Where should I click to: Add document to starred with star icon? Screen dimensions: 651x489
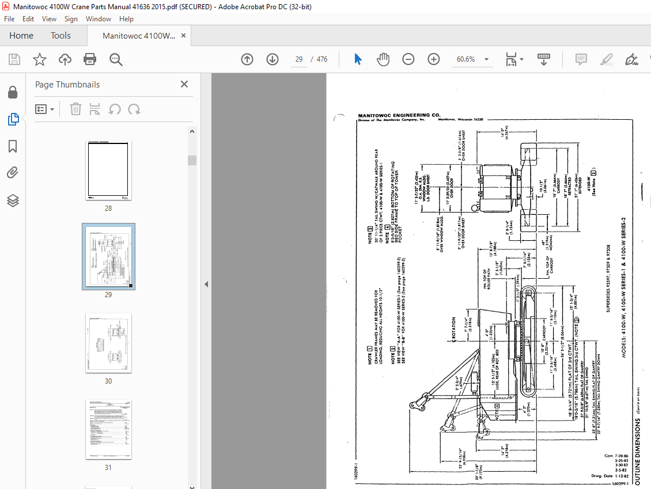click(39, 59)
